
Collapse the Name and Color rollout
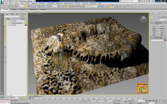point(158,37)
